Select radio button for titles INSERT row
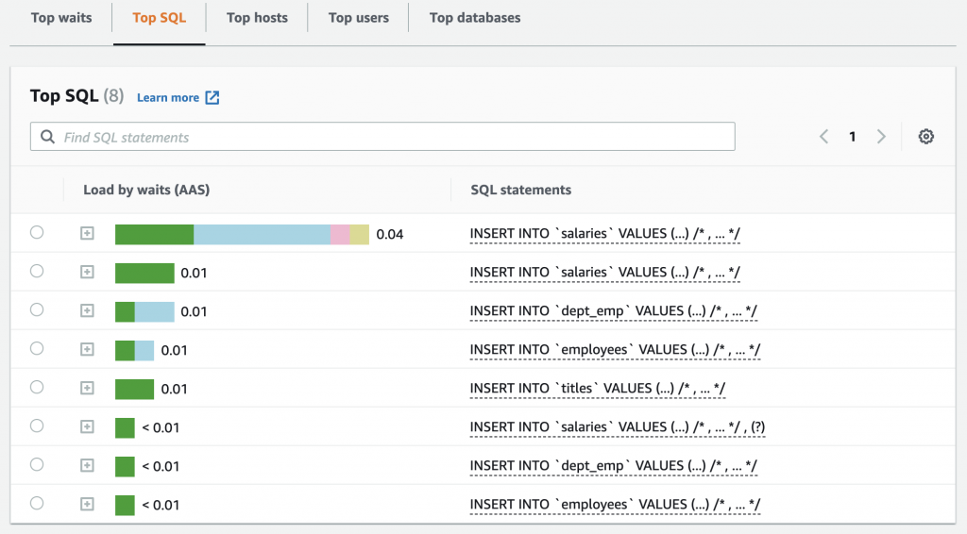Image resolution: width=967 pixels, height=534 pixels. pos(37,387)
